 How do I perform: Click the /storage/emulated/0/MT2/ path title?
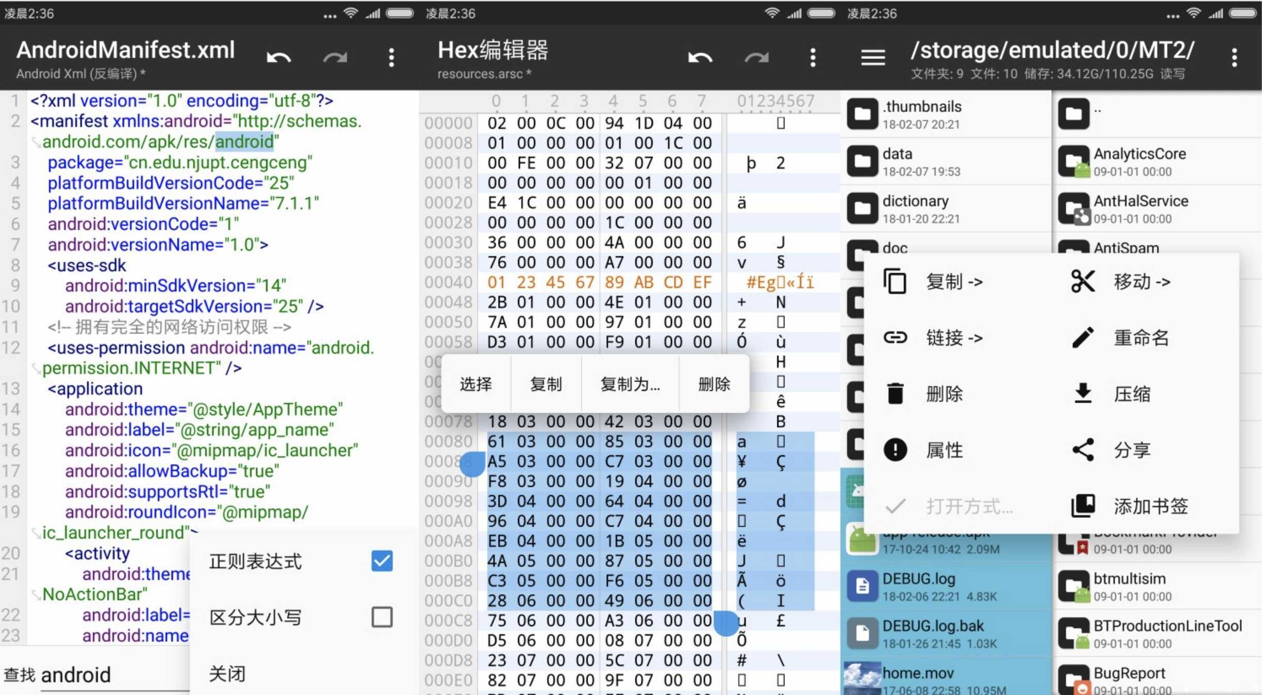[x=1052, y=50]
